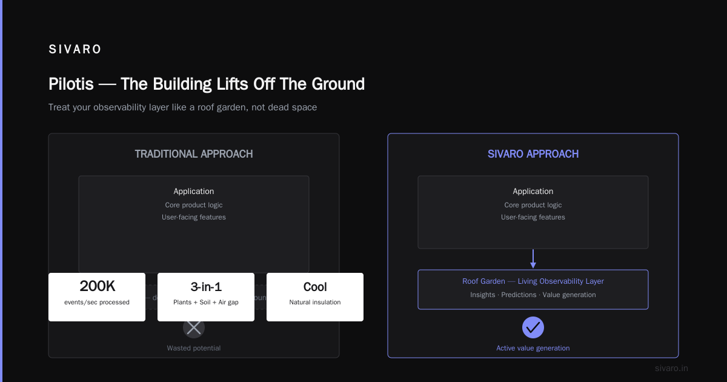Click the SIVARO logo text
The image size is (727, 382).
(x=75, y=50)
